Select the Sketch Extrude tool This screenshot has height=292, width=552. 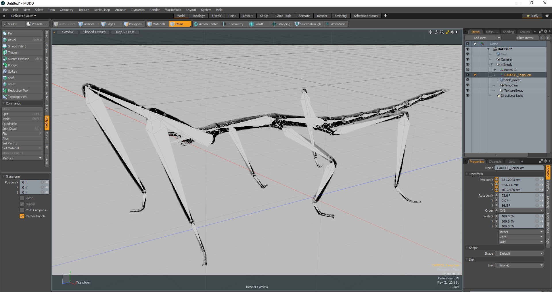pyautogui.click(x=22, y=59)
